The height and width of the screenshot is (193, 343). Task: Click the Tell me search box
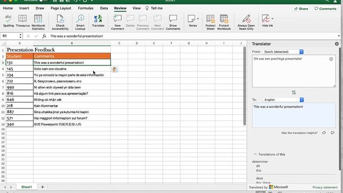pos(154,8)
